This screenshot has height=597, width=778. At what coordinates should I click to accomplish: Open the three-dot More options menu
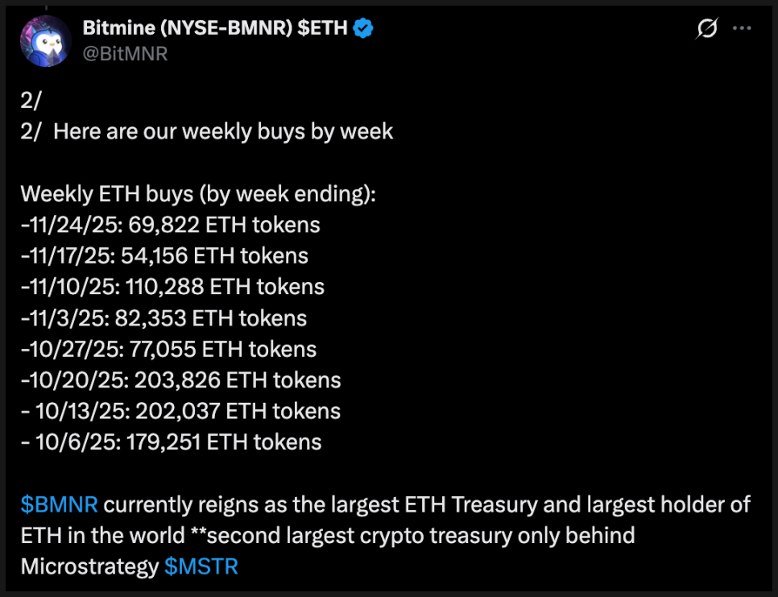tap(741, 29)
